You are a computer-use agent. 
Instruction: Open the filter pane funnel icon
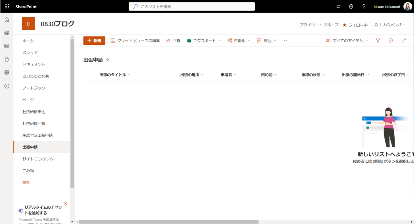click(378, 40)
